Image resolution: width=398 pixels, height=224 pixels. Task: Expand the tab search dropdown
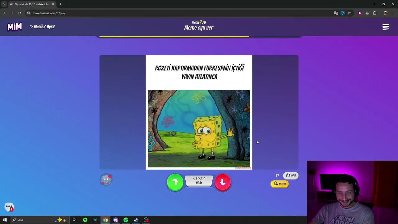(4, 4)
